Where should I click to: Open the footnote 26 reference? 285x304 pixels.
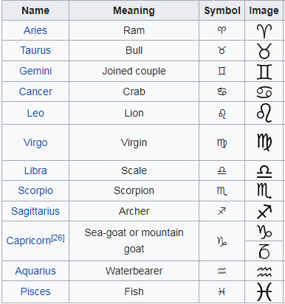point(58,238)
